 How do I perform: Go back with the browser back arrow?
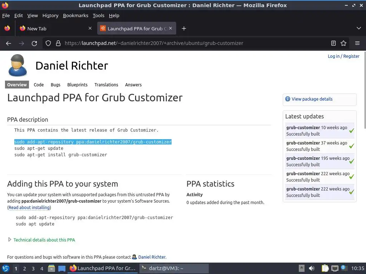[9, 43]
